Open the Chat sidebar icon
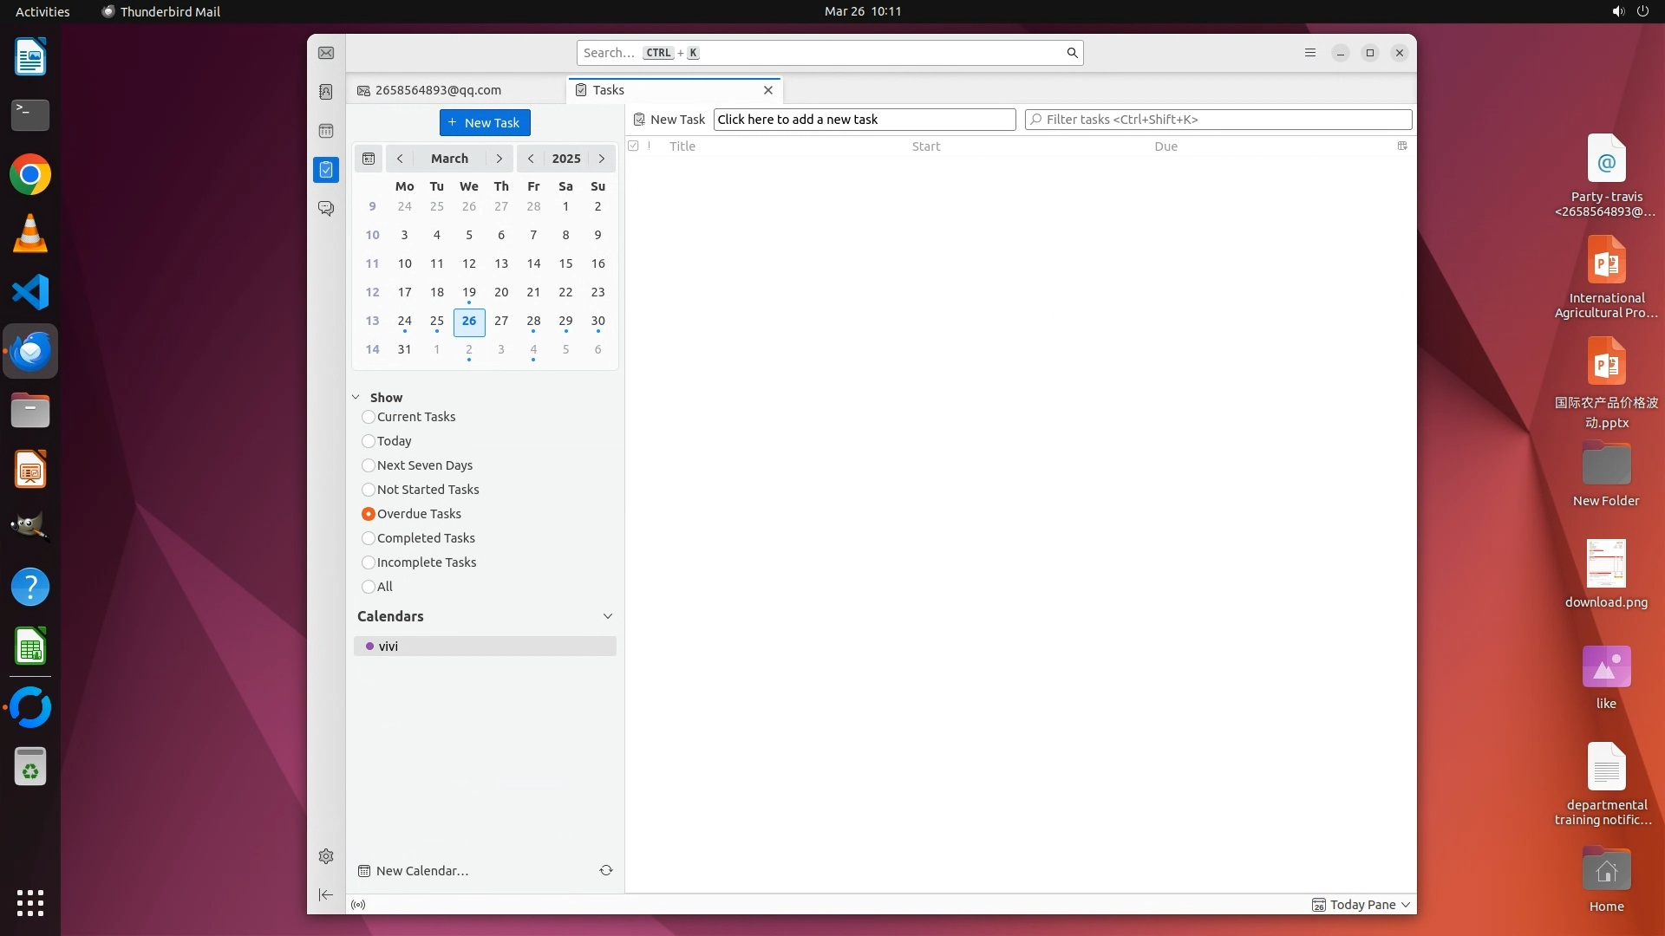Image resolution: width=1665 pixels, height=936 pixels. [x=326, y=209]
